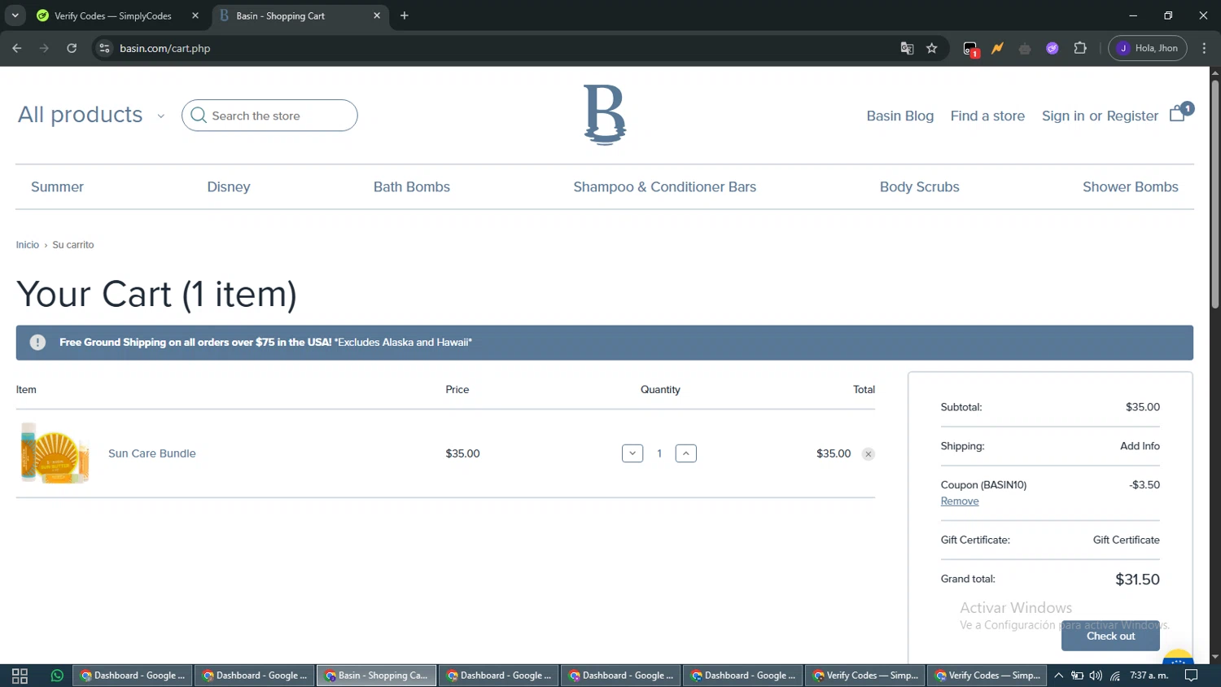Click the browser back arrow
The width and height of the screenshot is (1221, 687).
[17, 48]
